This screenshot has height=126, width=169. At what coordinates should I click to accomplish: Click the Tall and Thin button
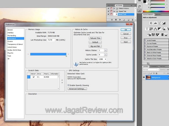tap(95, 38)
